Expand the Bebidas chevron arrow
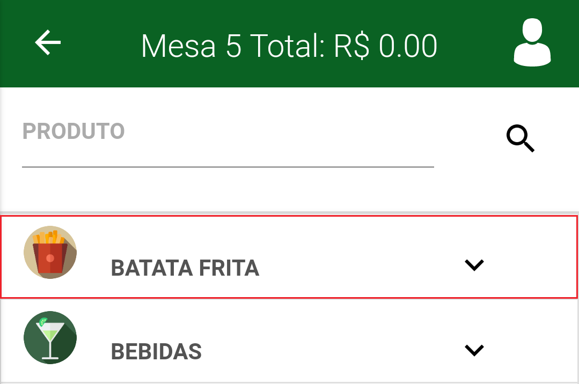The height and width of the screenshot is (384, 579). (474, 350)
